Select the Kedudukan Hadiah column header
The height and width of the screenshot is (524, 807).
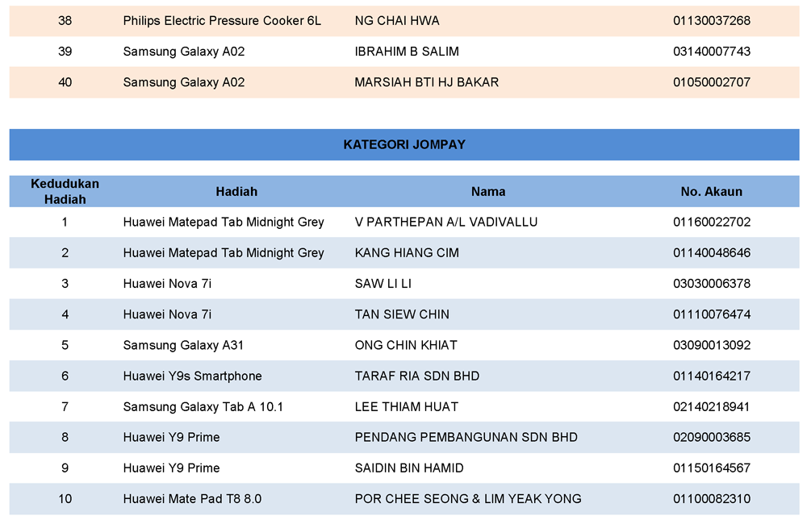65,191
